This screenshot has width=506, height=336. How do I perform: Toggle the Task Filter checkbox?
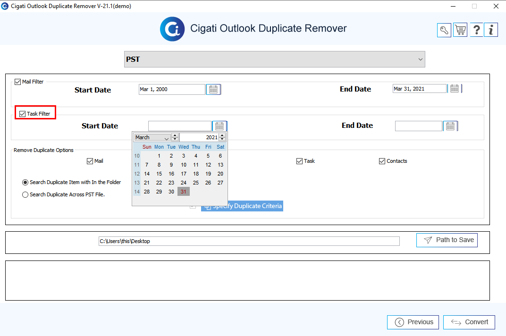[22, 114]
